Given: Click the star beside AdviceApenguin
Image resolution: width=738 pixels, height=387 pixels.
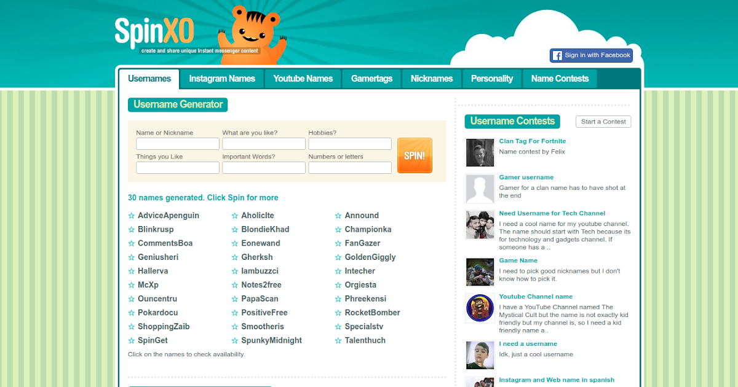Looking at the screenshot, I should pos(132,216).
